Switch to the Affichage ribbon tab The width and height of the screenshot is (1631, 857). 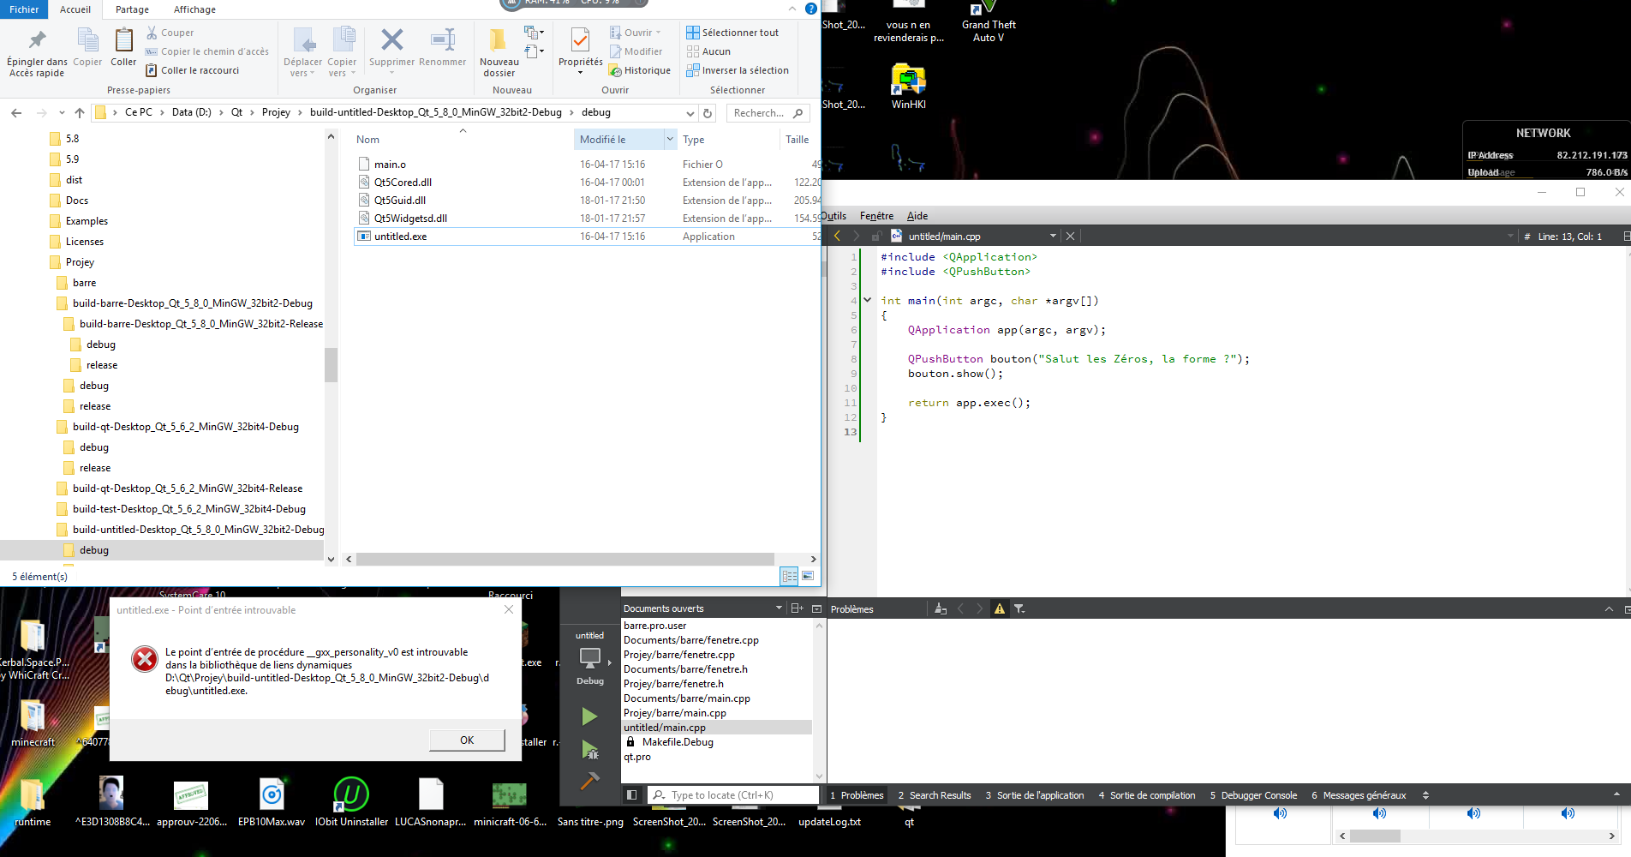194,9
